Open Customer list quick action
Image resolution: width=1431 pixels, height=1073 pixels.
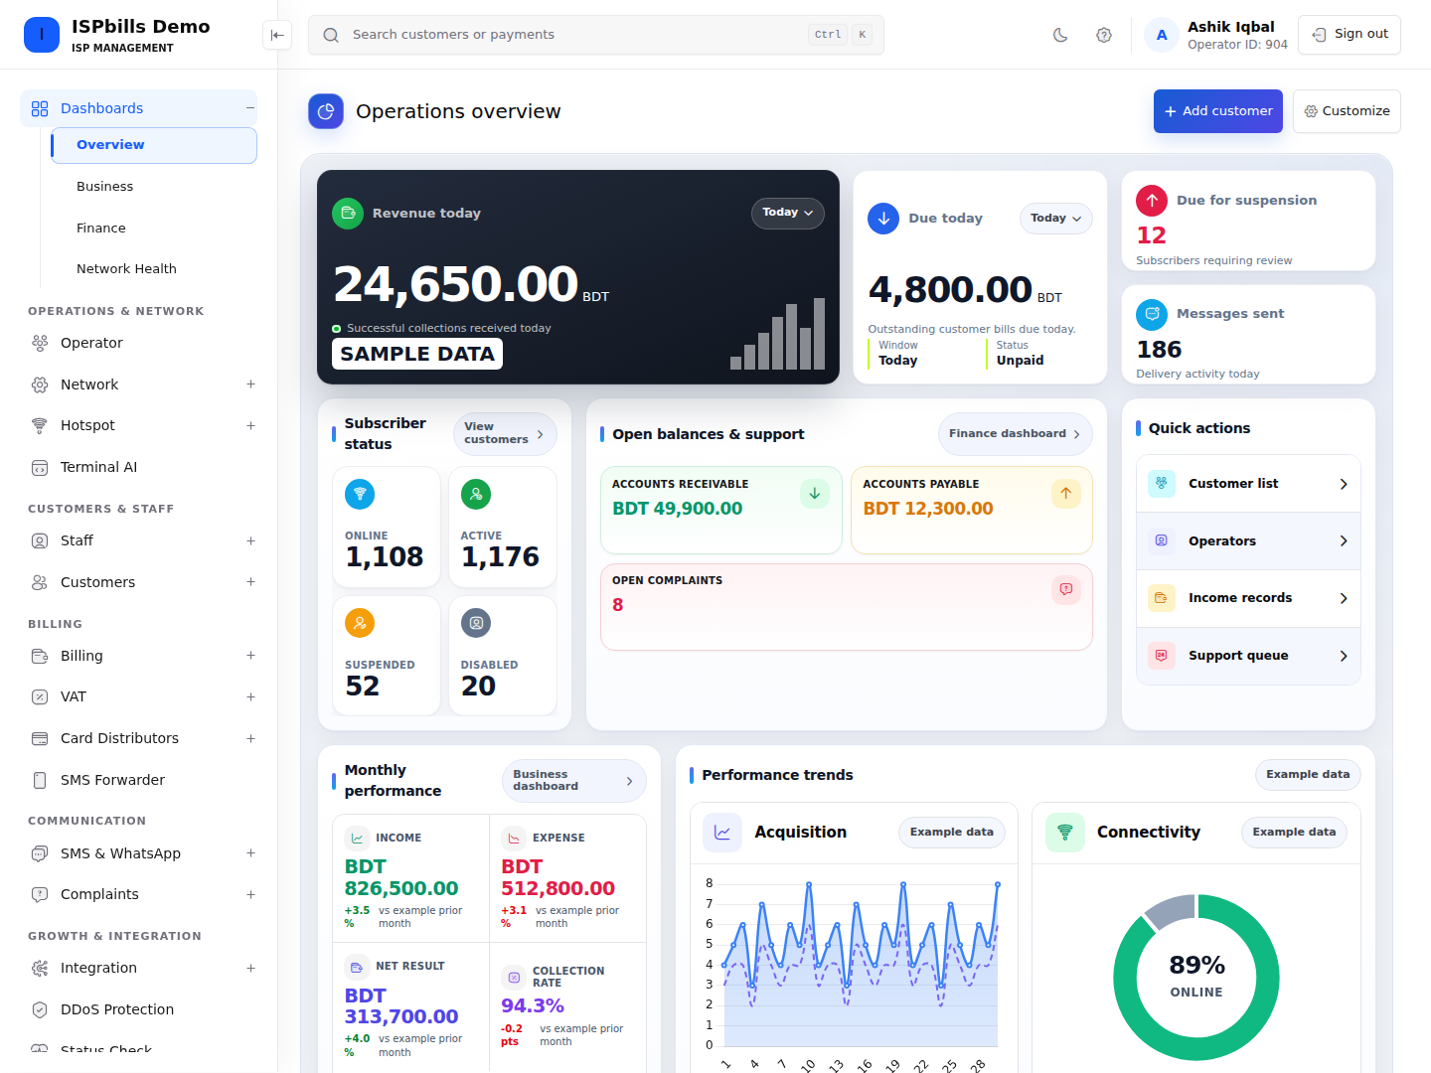(x=1248, y=484)
